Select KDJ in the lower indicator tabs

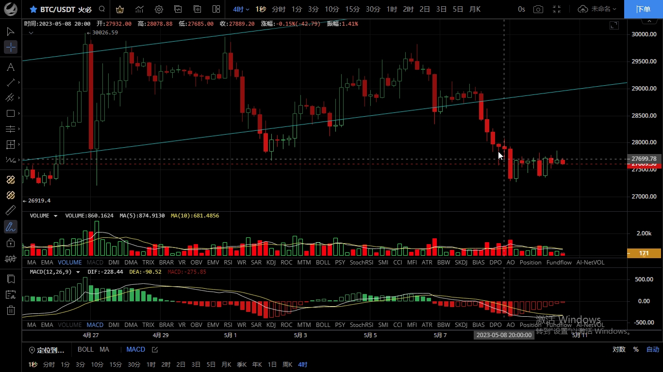coord(271,325)
